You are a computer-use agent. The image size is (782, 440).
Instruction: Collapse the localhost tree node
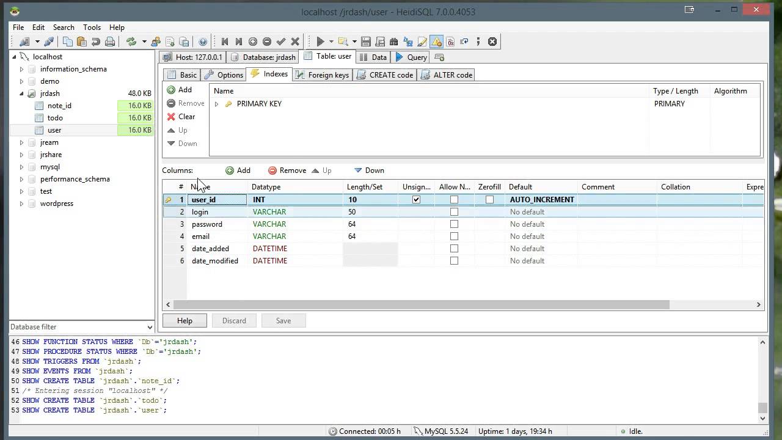pos(14,56)
